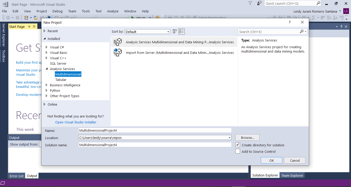
Task: Expand the Online templates section
Action: [44, 104]
